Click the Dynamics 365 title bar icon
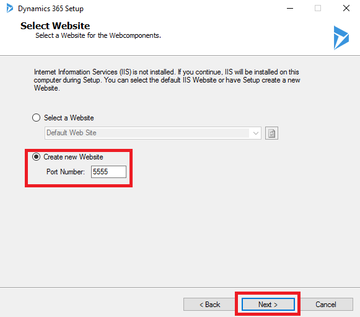Screen dimensions: 360x317 coord(10,8)
